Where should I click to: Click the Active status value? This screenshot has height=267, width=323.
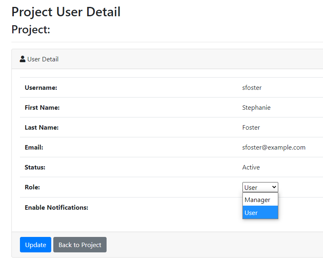point(251,167)
